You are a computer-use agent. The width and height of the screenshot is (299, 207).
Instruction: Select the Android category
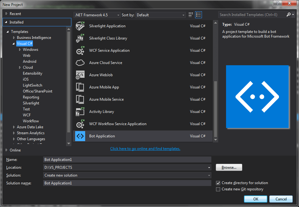pyautogui.click(x=29, y=61)
